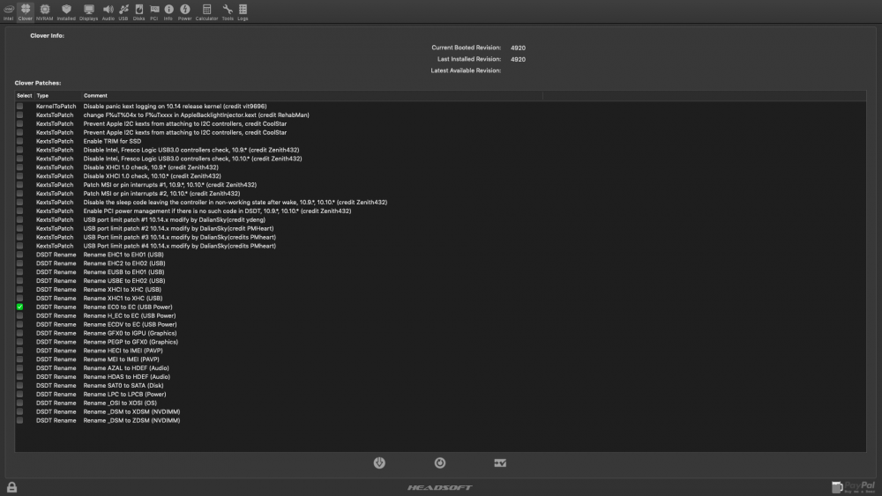882x496 pixels.
Task: Click the circular power icon at bottom
Action: pos(440,463)
